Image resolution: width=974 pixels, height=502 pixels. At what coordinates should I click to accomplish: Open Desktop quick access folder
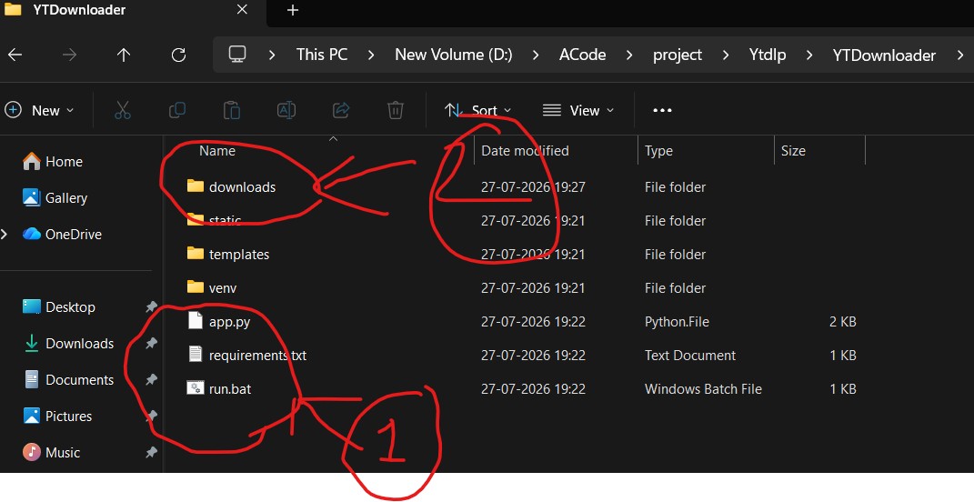pyautogui.click(x=59, y=306)
